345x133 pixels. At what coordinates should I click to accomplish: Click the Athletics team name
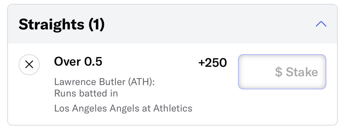coord(173,108)
